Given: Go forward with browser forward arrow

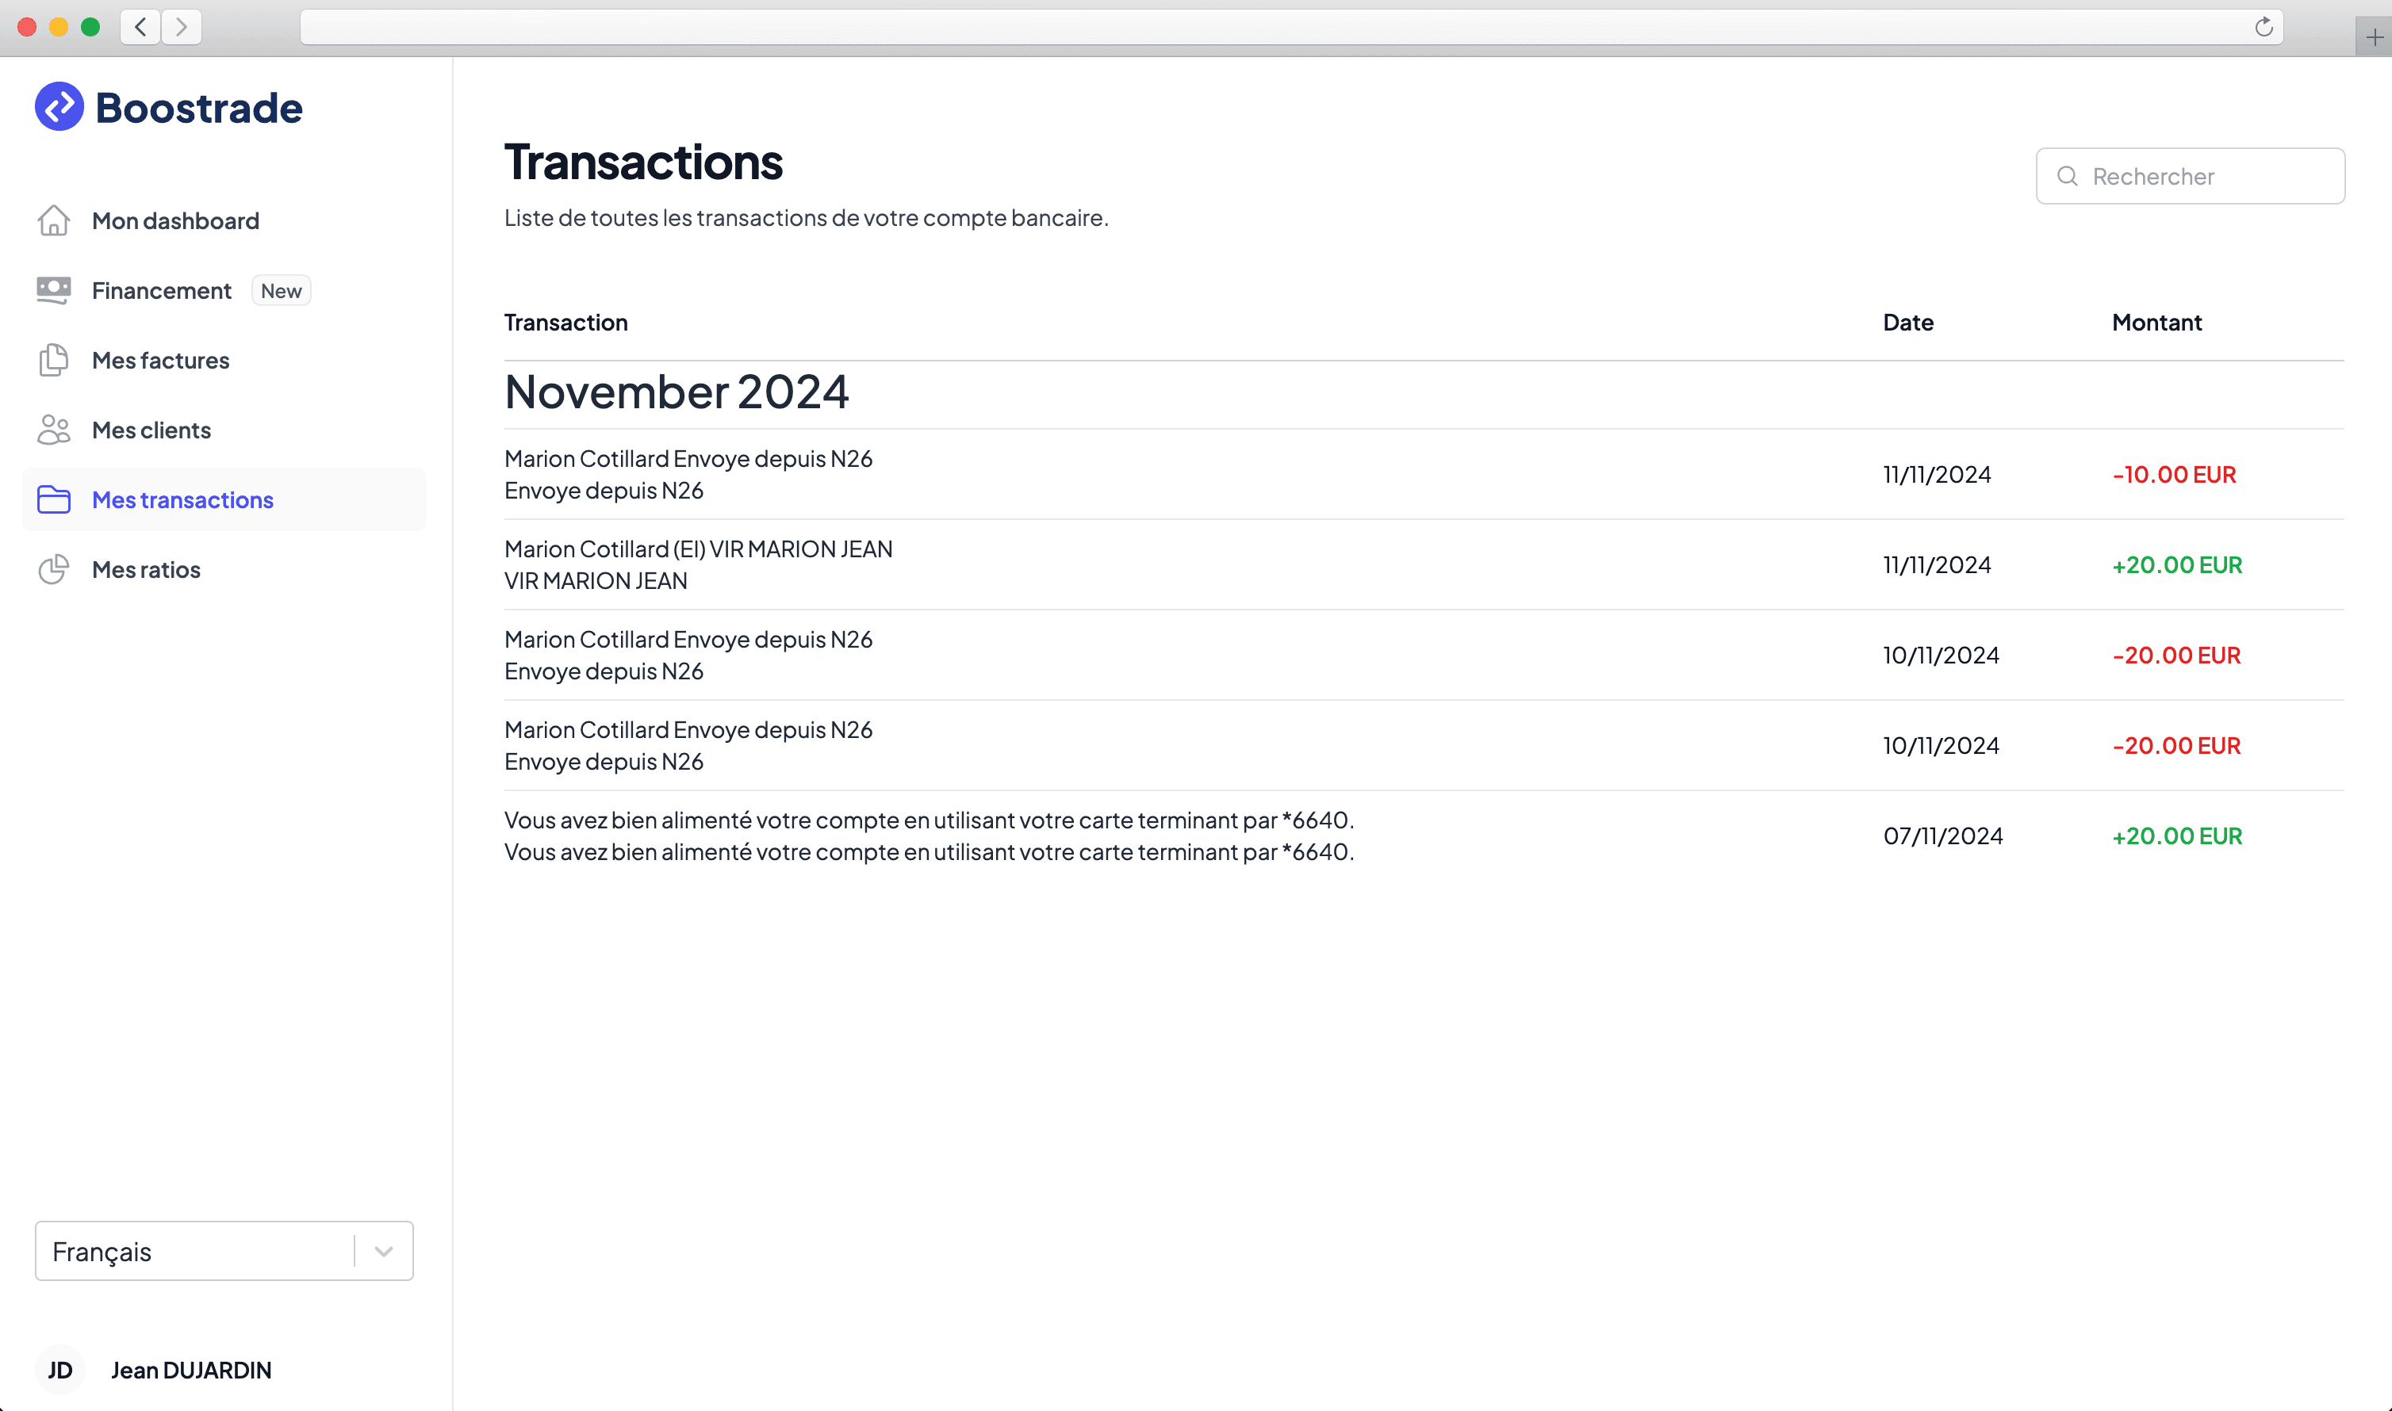Looking at the screenshot, I should pyautogui.click(x=181, y=27).
